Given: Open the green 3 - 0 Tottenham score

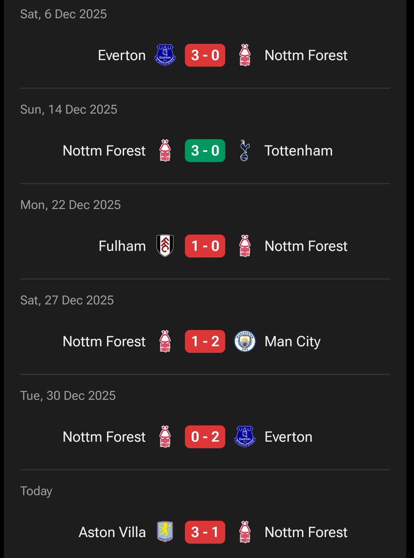Looking at the screenshot, I should click(205, 151).
